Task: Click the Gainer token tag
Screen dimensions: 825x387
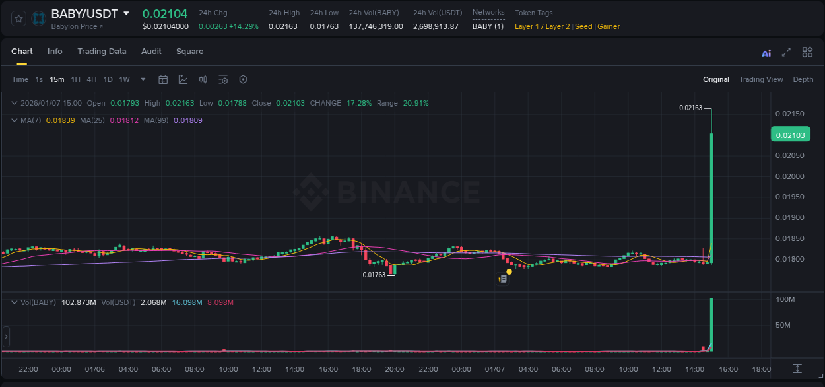Action: 608,26
